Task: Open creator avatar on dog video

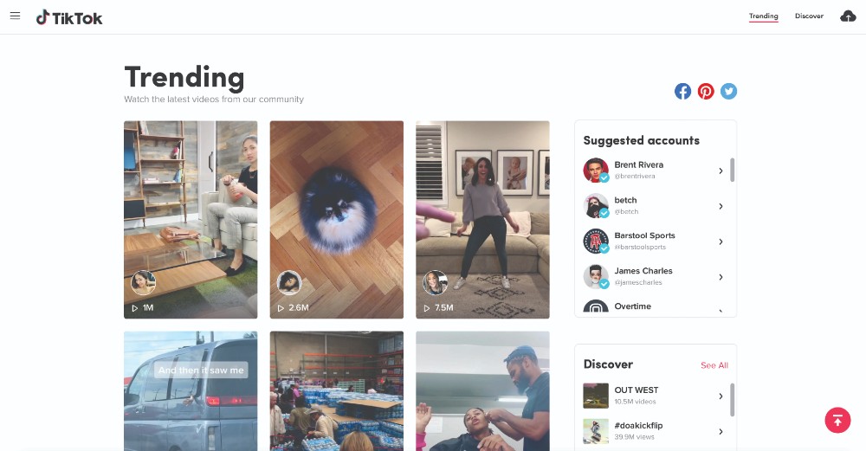Action: 289,283
